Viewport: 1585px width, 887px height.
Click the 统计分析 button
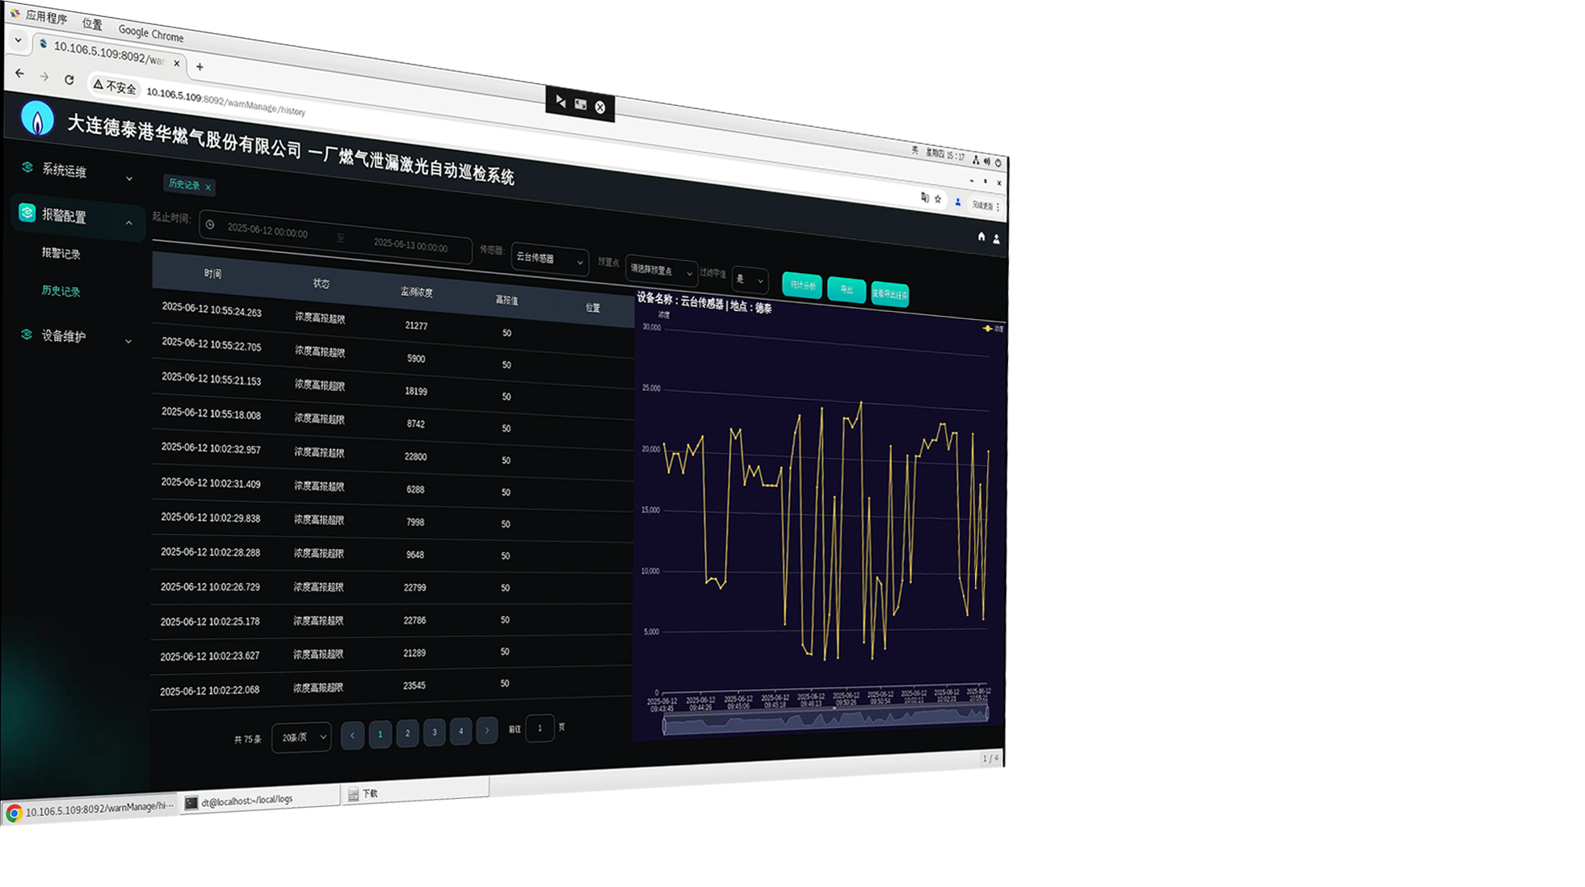(802, 285)
